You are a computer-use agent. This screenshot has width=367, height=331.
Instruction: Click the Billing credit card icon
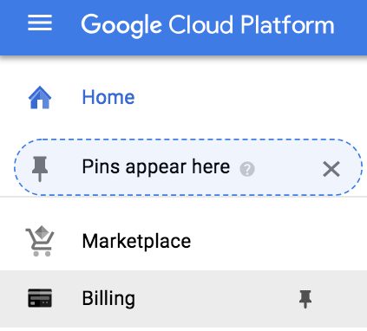click(x=40, y=298)
